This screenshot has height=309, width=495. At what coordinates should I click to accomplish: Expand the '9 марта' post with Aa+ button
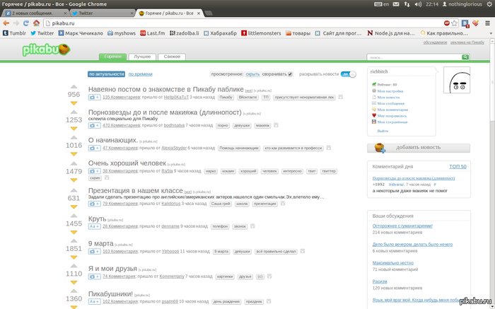(95, 251)
